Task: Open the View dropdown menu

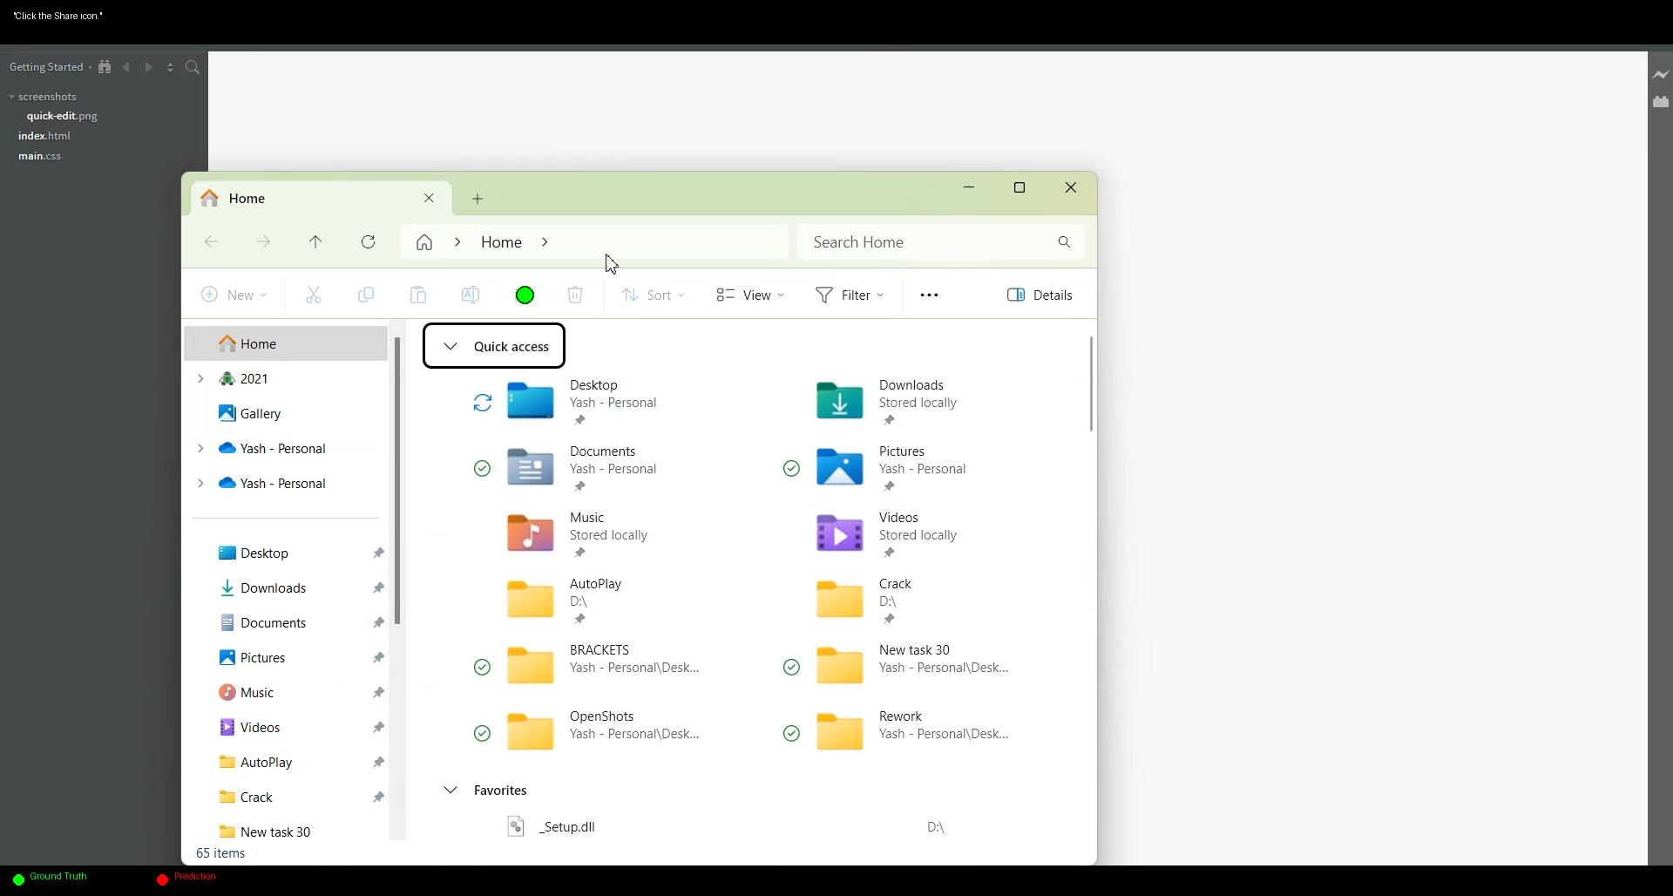Action: (750, 295)
